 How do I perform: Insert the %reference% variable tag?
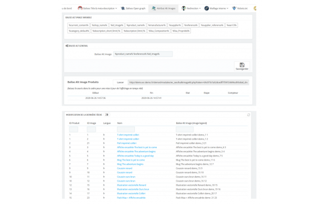point(190,25)
